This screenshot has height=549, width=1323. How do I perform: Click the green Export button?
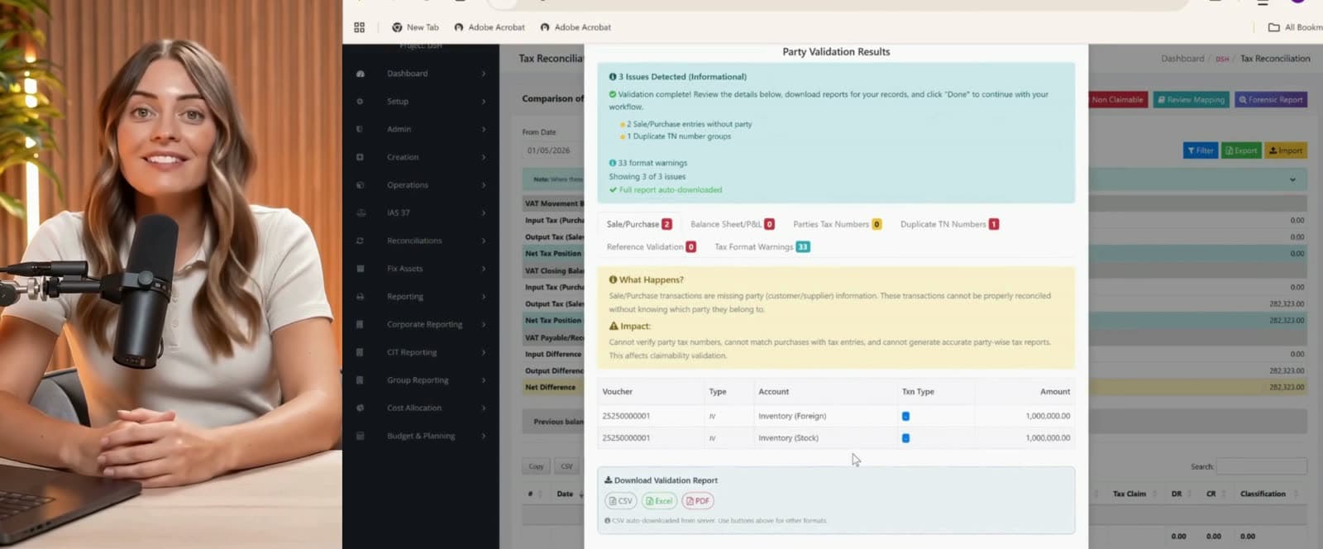[1241, 150]
